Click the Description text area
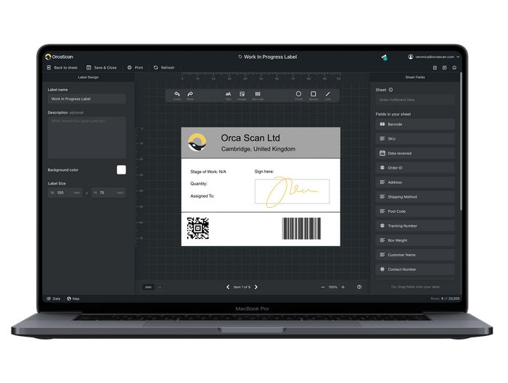508x383 pixels. coord(87,138)
